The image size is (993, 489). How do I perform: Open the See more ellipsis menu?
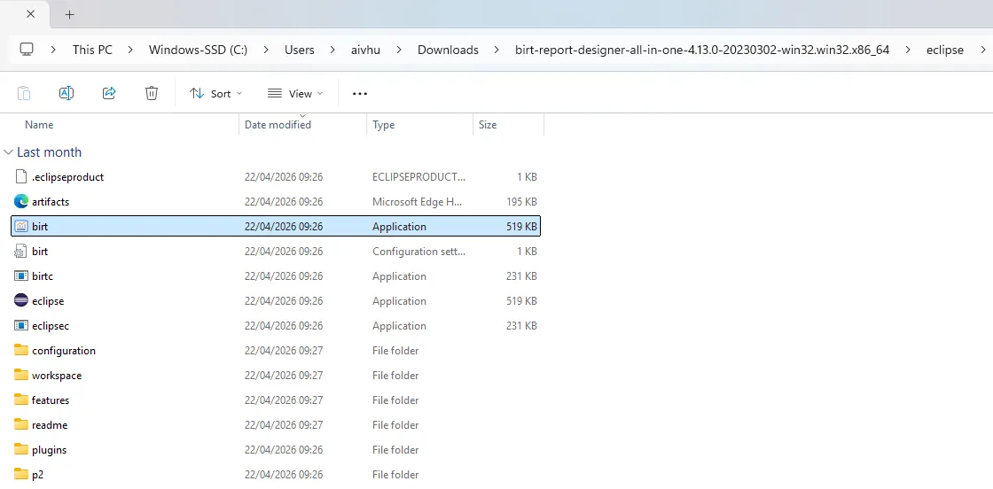click(360, 94)
